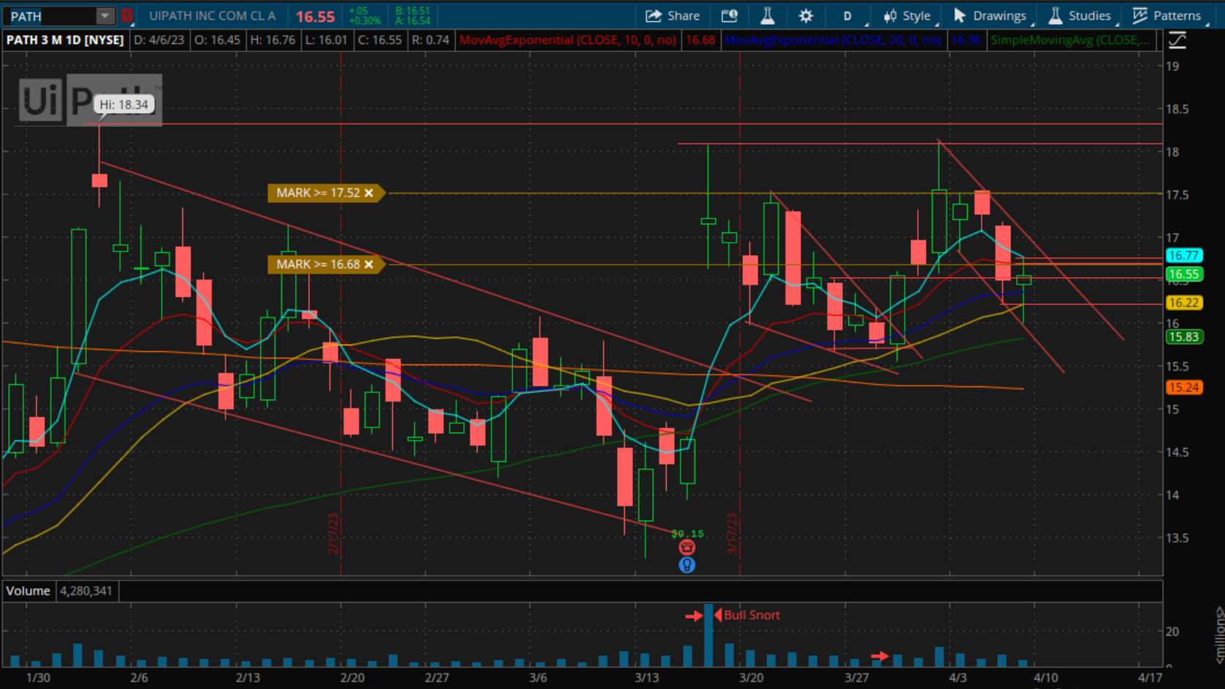Click the 1/30 date on the time axis
The image size is (1225, 689).
tap(38, 677)
